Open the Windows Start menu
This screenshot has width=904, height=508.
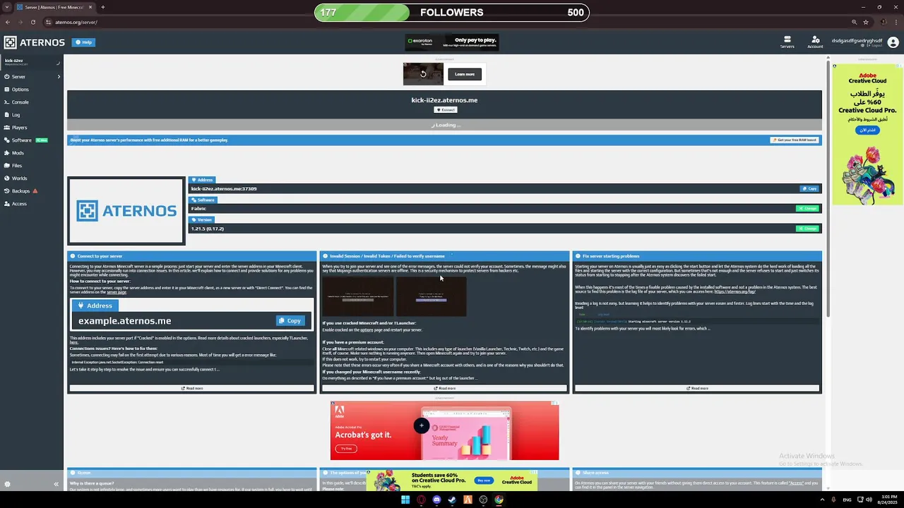tap(405, 500)
